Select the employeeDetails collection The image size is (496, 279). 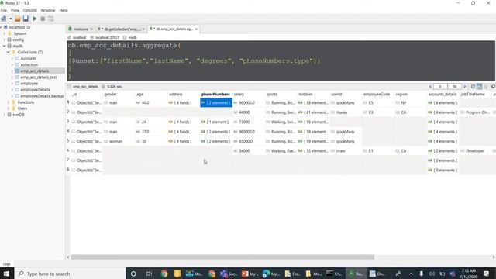coord(35,90)
